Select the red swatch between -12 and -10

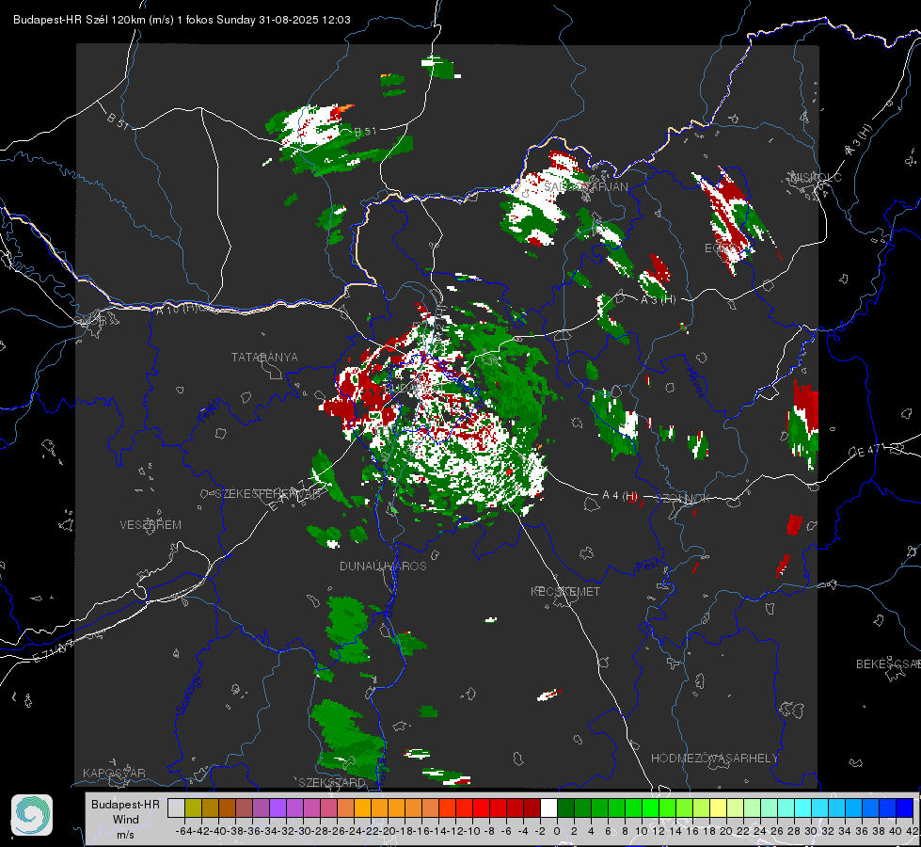tap(464, 807)
